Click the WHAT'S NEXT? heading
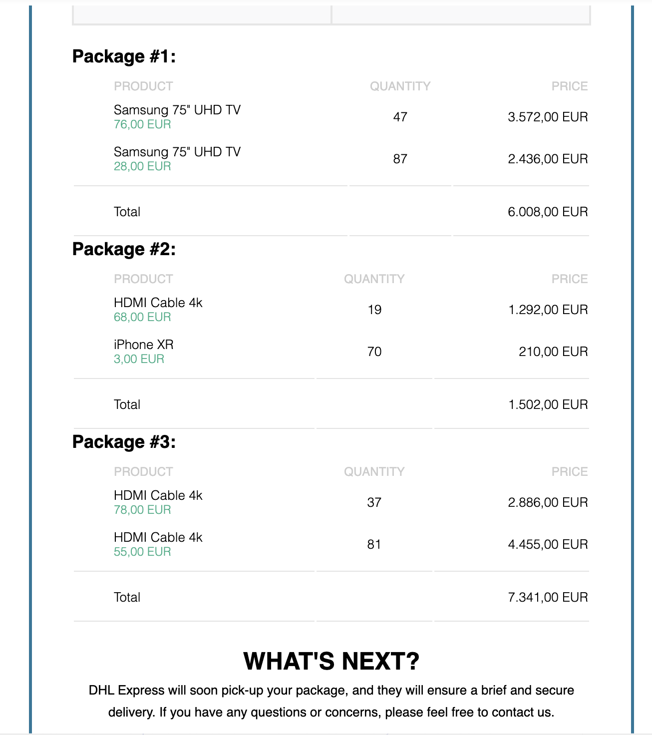652x735 pixels. 331,662
